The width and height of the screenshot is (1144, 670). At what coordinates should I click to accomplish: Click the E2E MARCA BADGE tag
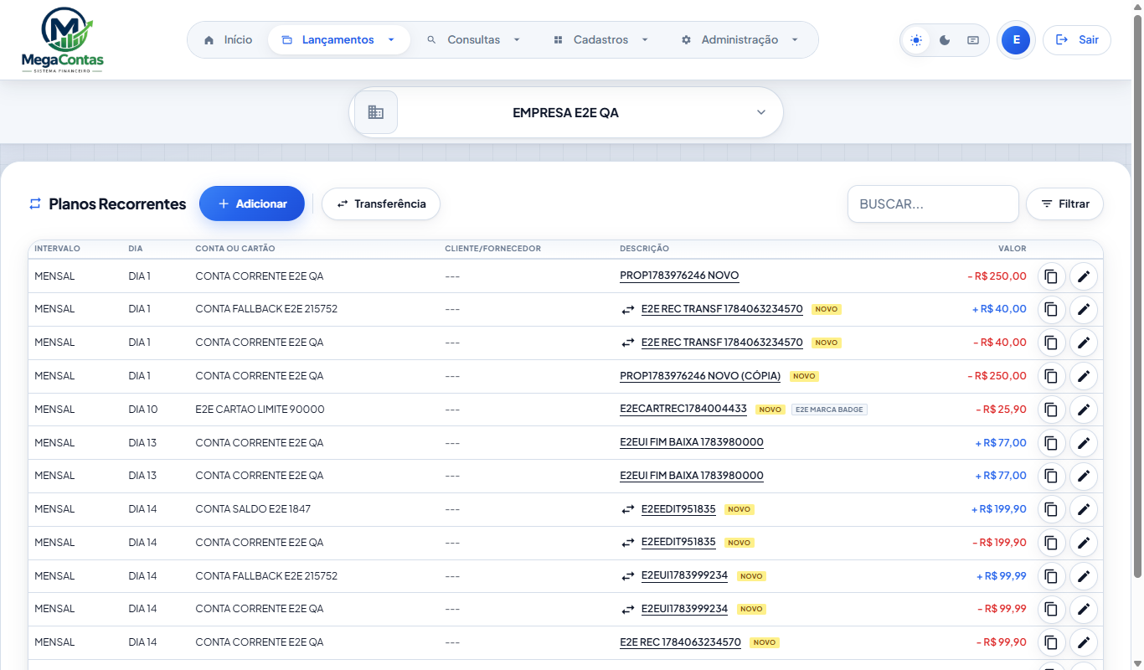point(829,410)
